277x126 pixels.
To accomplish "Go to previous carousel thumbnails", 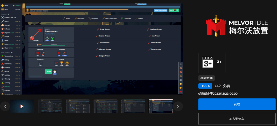I will (x=5, y=106).
